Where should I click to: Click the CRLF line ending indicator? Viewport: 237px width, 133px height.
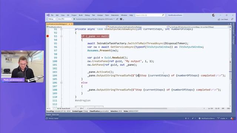[x=228, y=108]
